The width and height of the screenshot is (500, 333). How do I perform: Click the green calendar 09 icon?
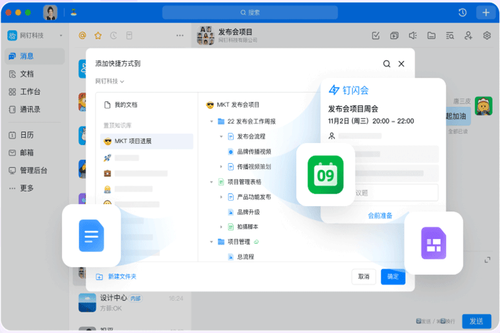tap(325, 174)
